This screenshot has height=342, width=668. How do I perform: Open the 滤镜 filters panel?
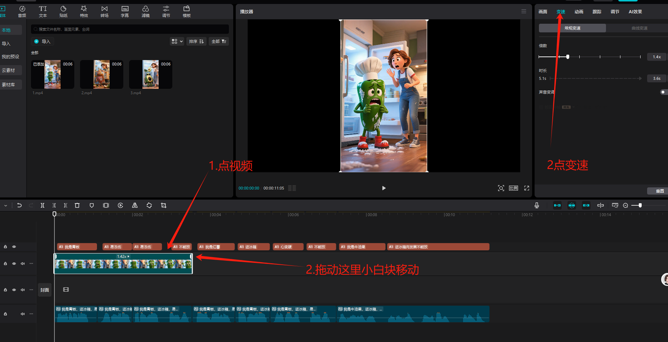[146, 11]
